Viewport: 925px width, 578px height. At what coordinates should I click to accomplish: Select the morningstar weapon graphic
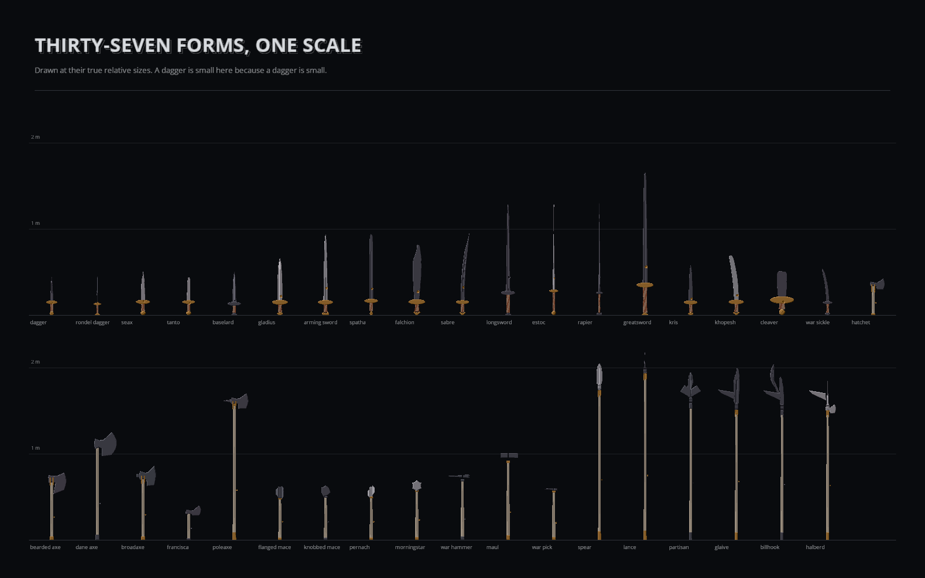[x=416, y=510]
